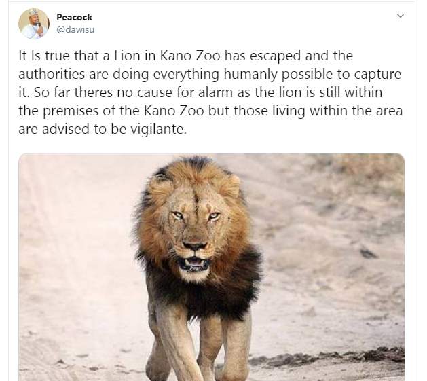Open the attached lion photo
The image size is (427, 381).
(212, 267)
